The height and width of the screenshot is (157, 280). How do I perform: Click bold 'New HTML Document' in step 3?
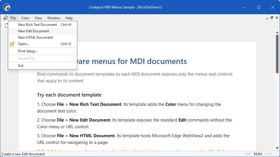tap(92, 136)
